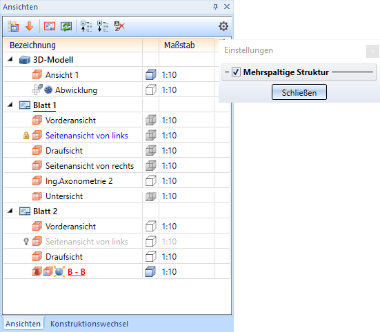Screen dimensions: 380x332
Task: Click wireframe cube icon in Abwicklung row
Action: (x=151, y=90)
